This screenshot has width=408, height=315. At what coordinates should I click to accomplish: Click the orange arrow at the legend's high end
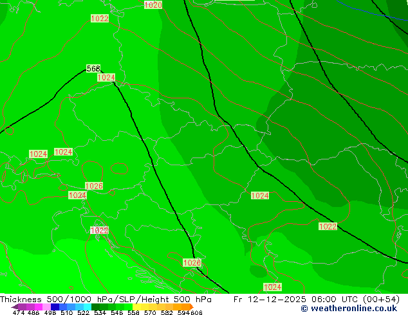(x=191, y=307)
